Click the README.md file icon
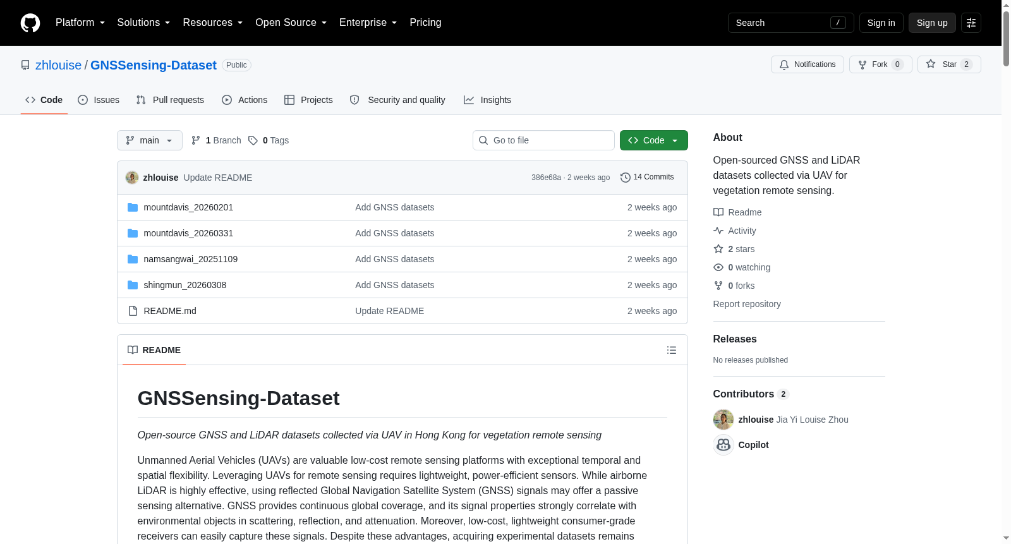 133,311
